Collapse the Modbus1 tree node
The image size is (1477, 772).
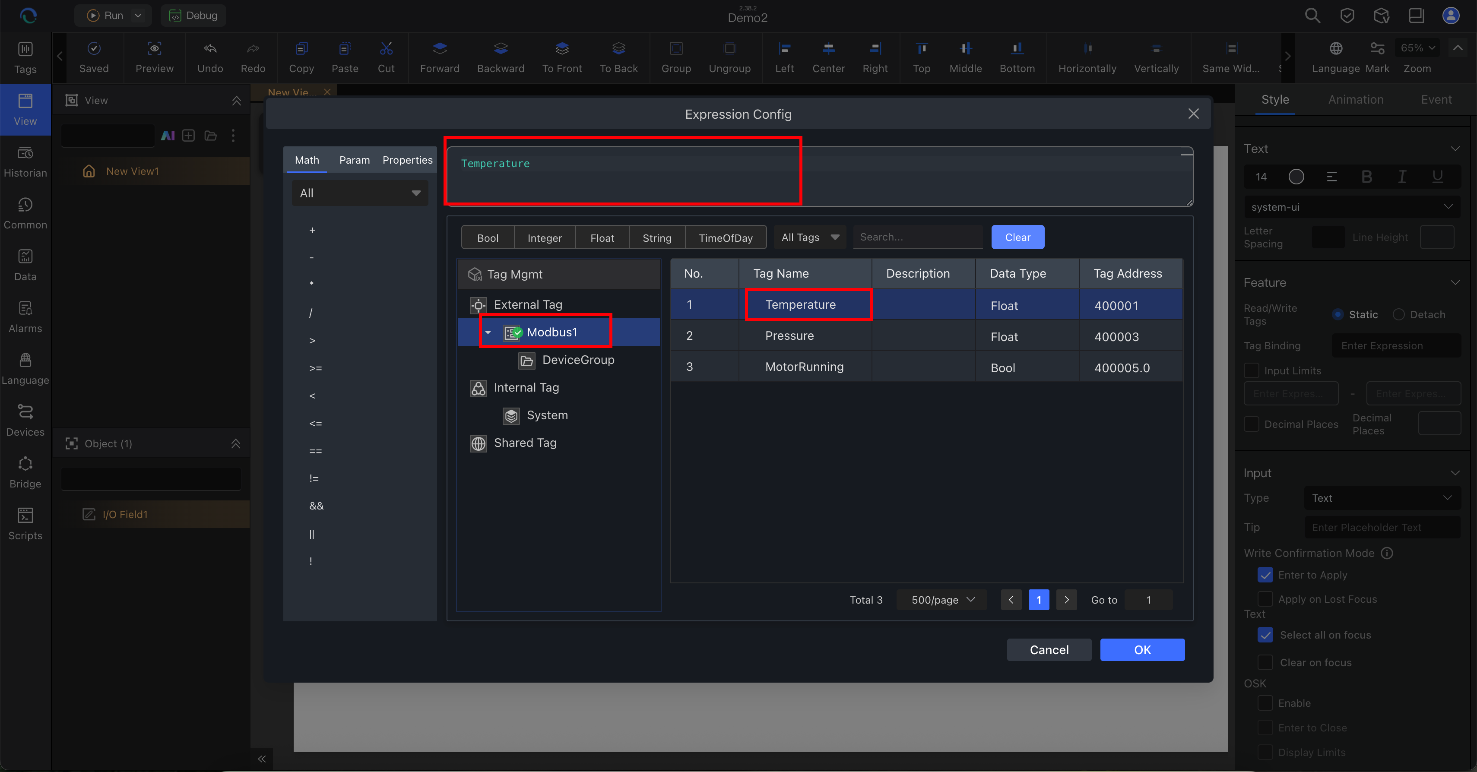[x=487, y=332]
